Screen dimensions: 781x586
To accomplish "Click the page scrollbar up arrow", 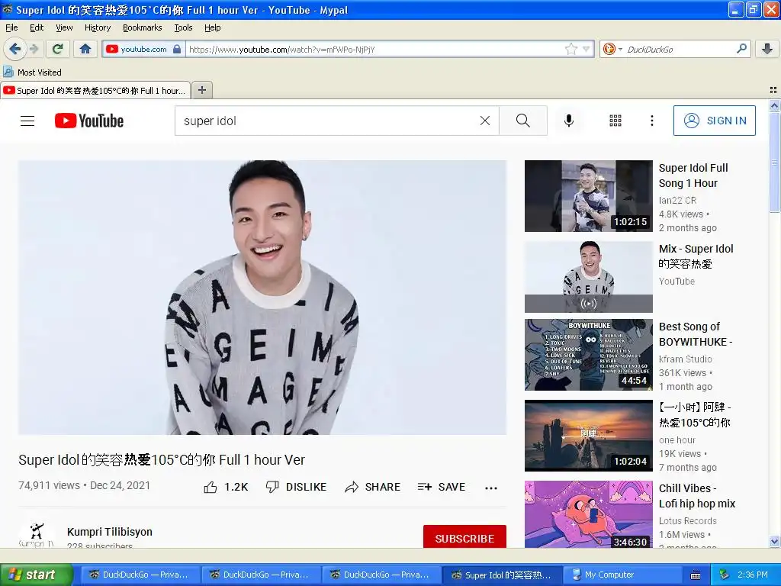I will [774, 105].
